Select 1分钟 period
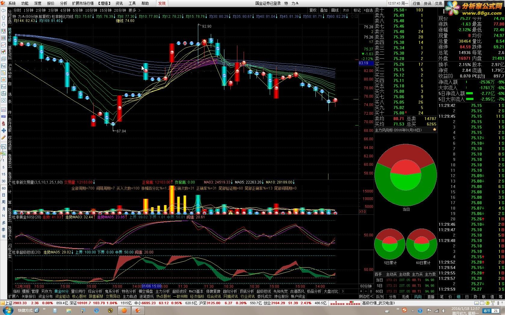Viewport: 505px width, 315px height. [x=28, y=10]
